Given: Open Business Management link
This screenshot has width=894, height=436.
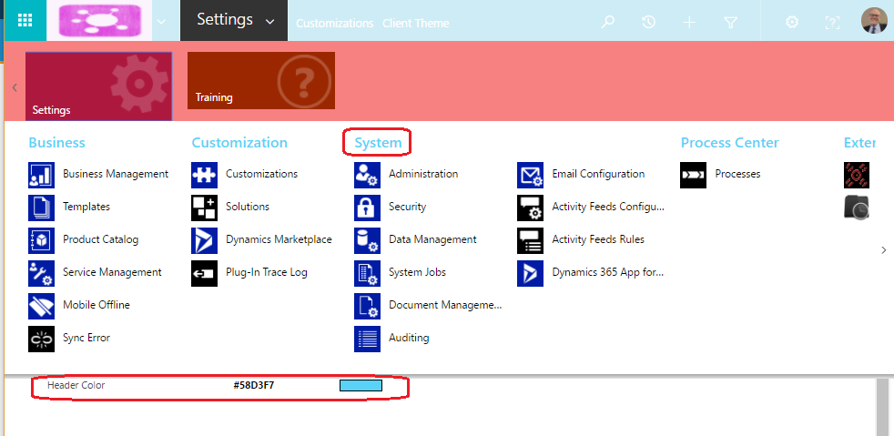Looking at the screenshot, I should point(115,174).
